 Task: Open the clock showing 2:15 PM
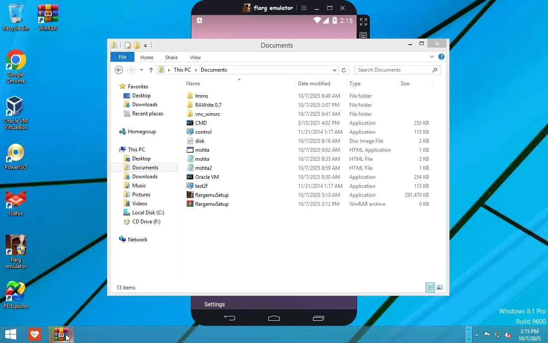pyautogui.click(x=529, y=335)
